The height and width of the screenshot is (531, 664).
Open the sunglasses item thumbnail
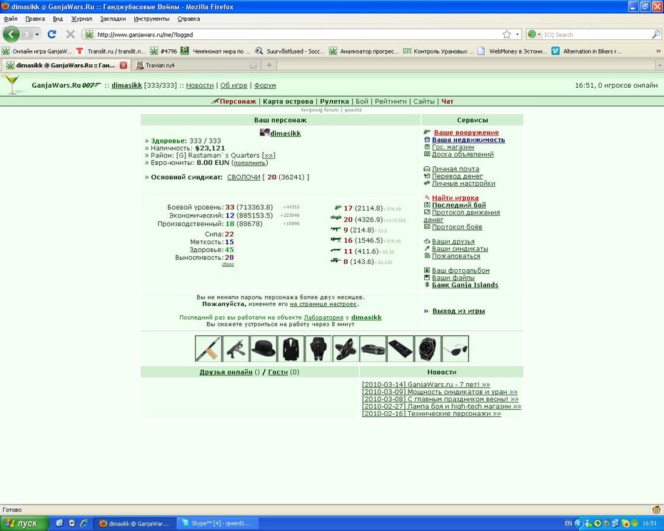456,348
